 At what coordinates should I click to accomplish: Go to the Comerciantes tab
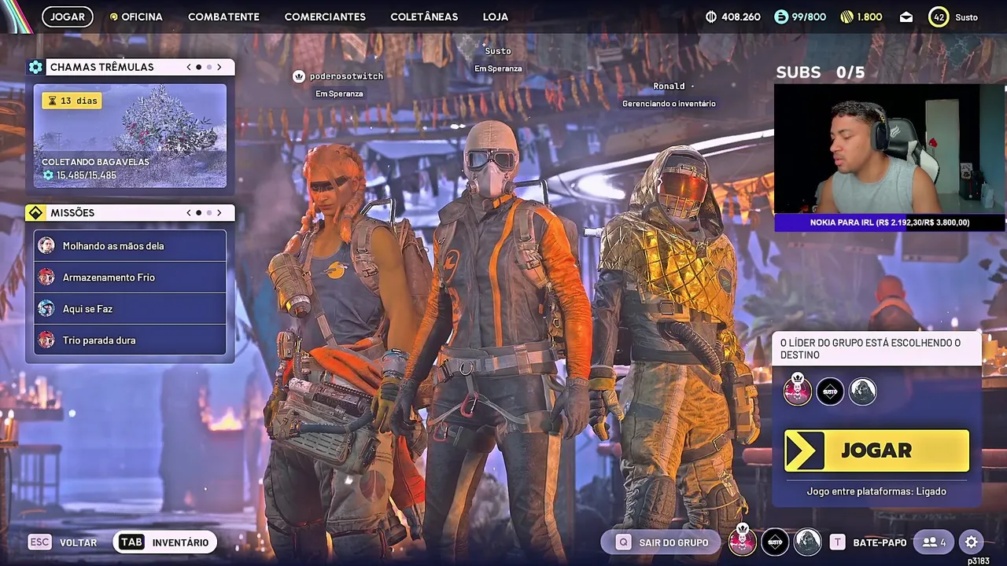pos(325,17)
